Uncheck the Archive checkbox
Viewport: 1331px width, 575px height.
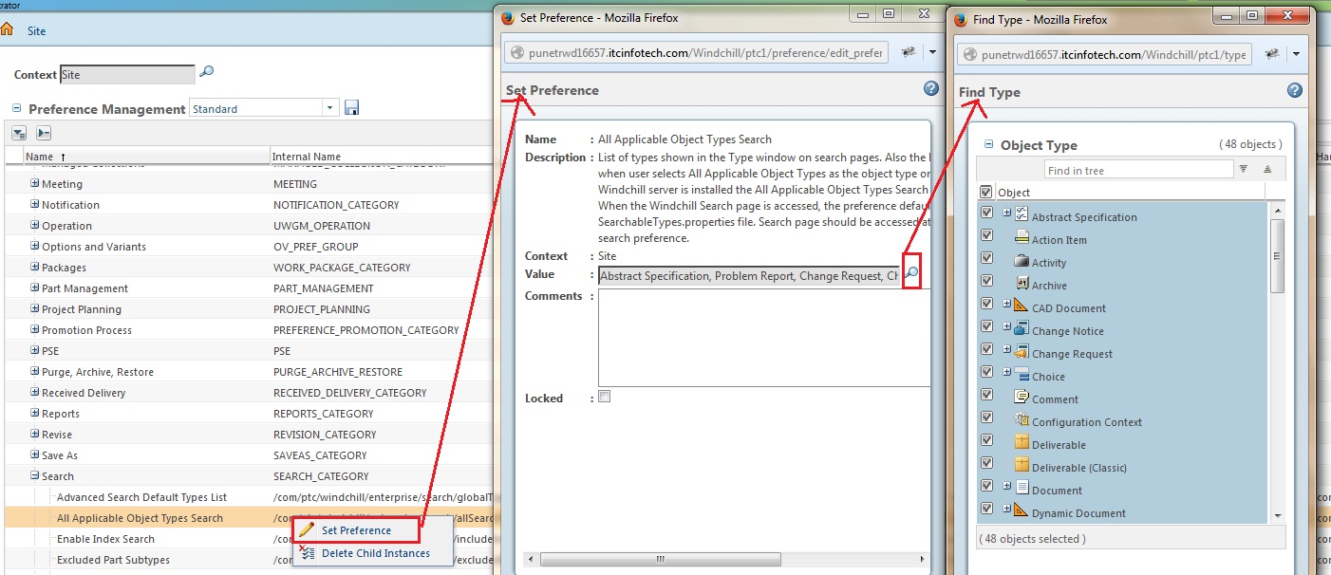point(986,282)
